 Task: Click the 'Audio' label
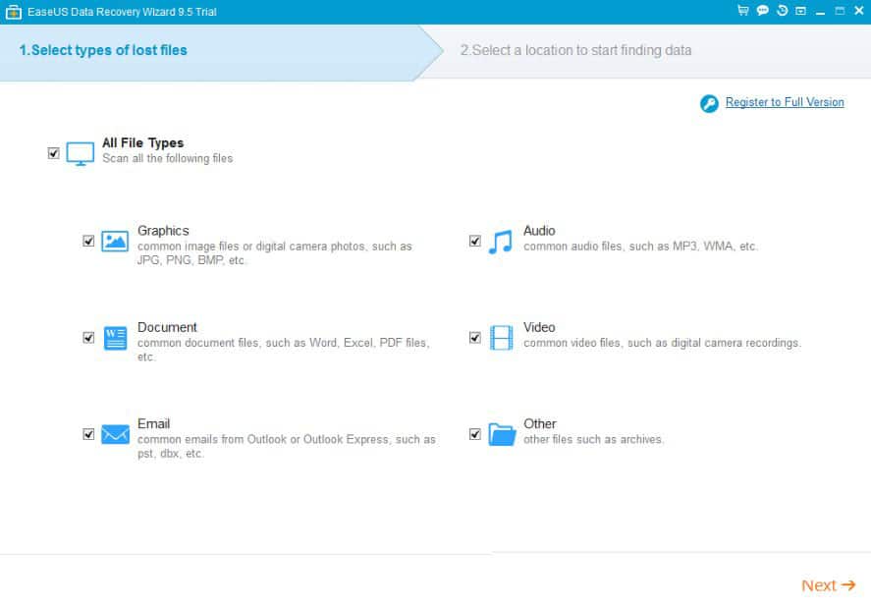point(539,231)
